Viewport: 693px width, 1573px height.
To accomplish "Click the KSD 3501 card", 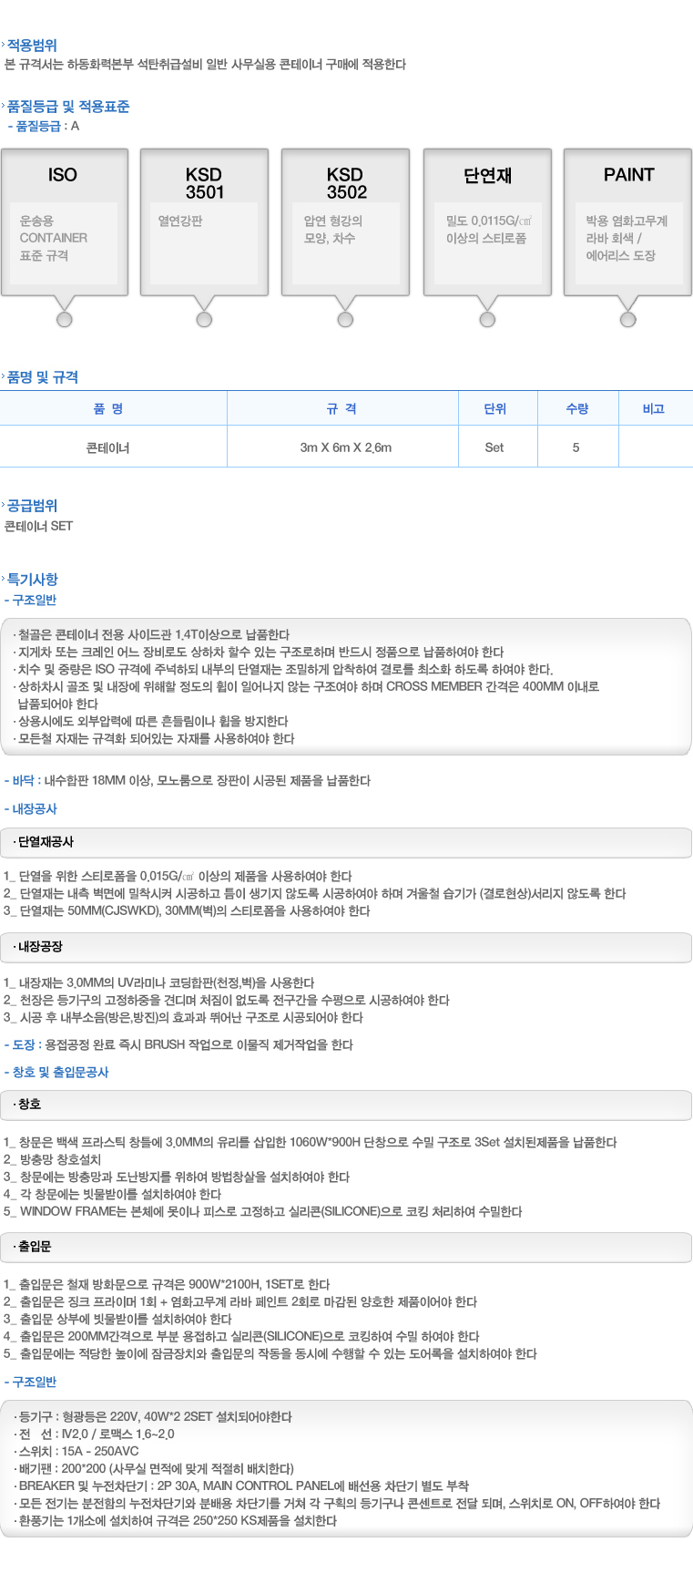I will click(x=205, y=221).
